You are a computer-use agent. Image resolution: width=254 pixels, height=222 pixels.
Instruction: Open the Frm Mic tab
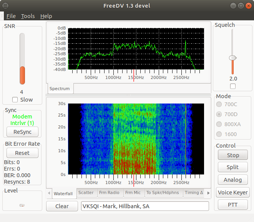pyautogui.click(x=133, y=192)
